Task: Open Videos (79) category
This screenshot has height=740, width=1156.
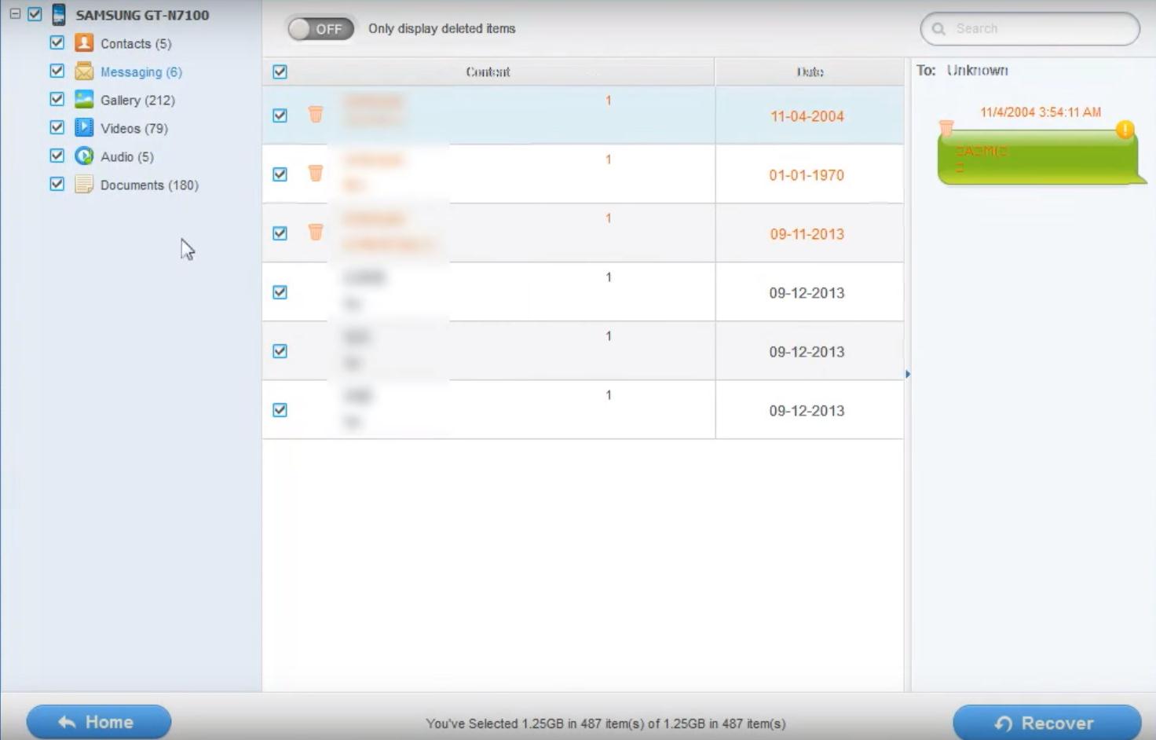Action: [134, 129]
